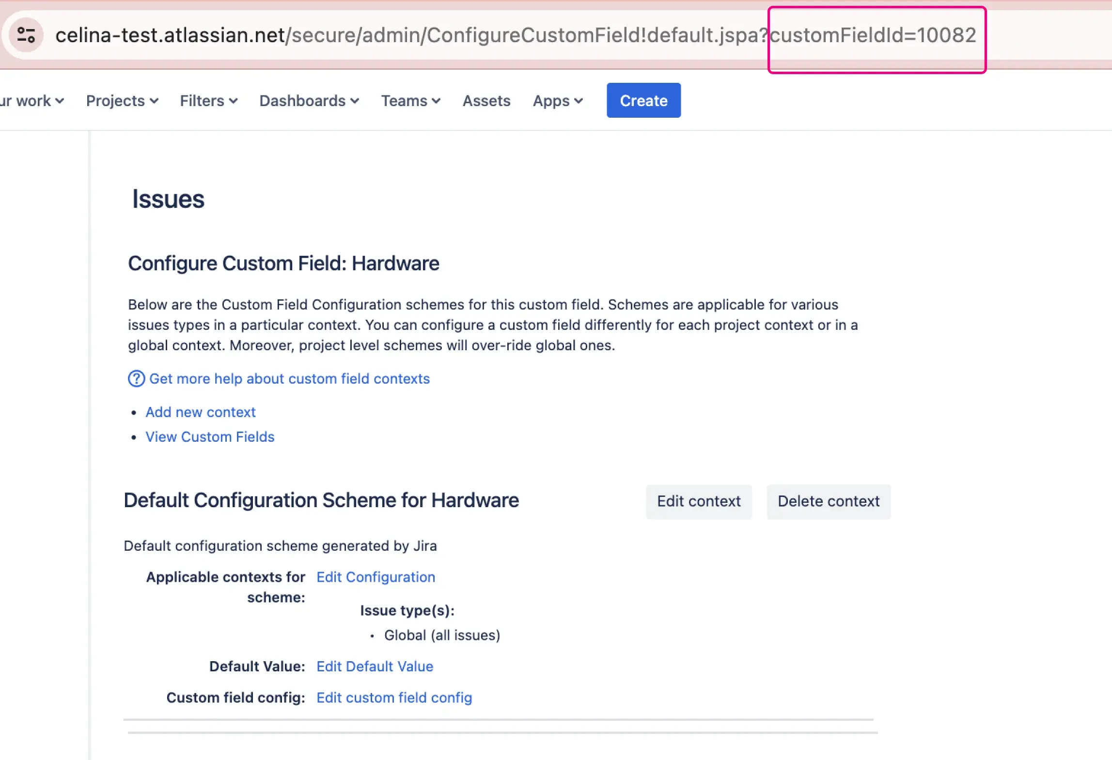Click the site permissions icon in address bar
Screen dimensions: 1112x760
[x=27, y=34]
